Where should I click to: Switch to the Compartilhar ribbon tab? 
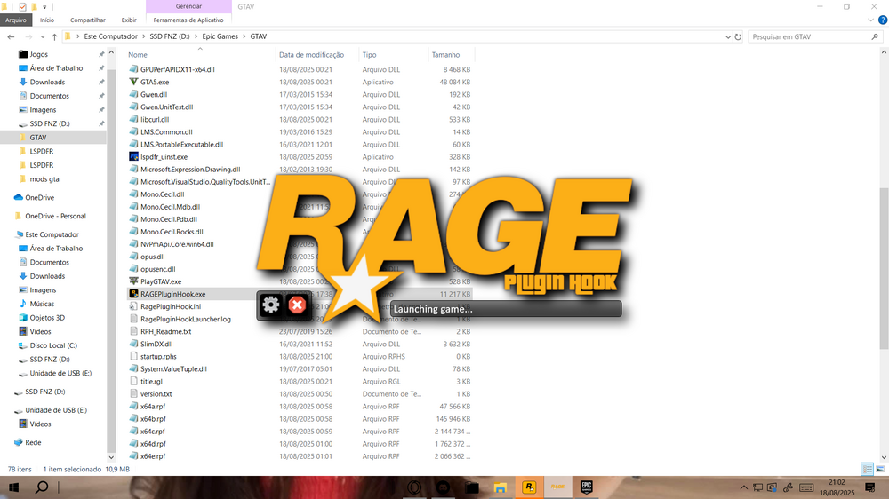pos(87,20)
